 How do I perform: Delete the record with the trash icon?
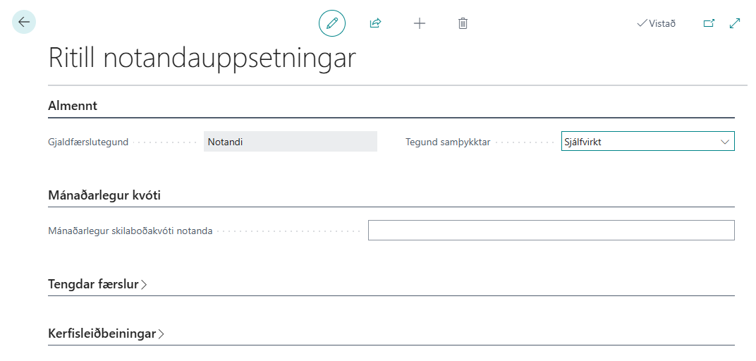point(463,23)
